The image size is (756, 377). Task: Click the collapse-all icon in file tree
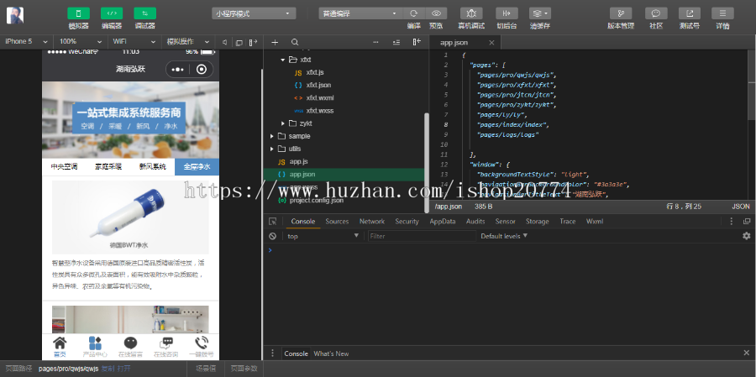(x=396, y=43)
